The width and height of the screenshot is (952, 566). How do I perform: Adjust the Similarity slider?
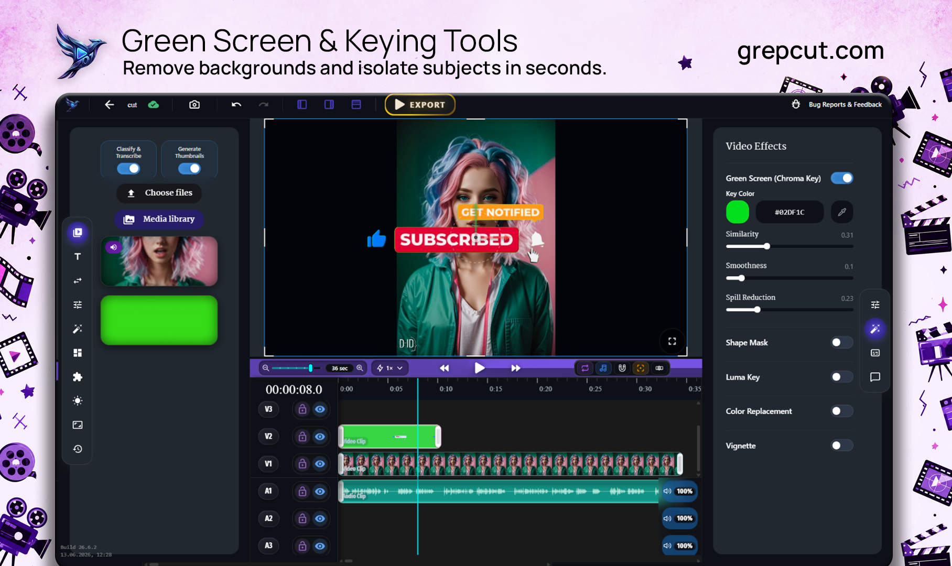[x=789, y=246]
